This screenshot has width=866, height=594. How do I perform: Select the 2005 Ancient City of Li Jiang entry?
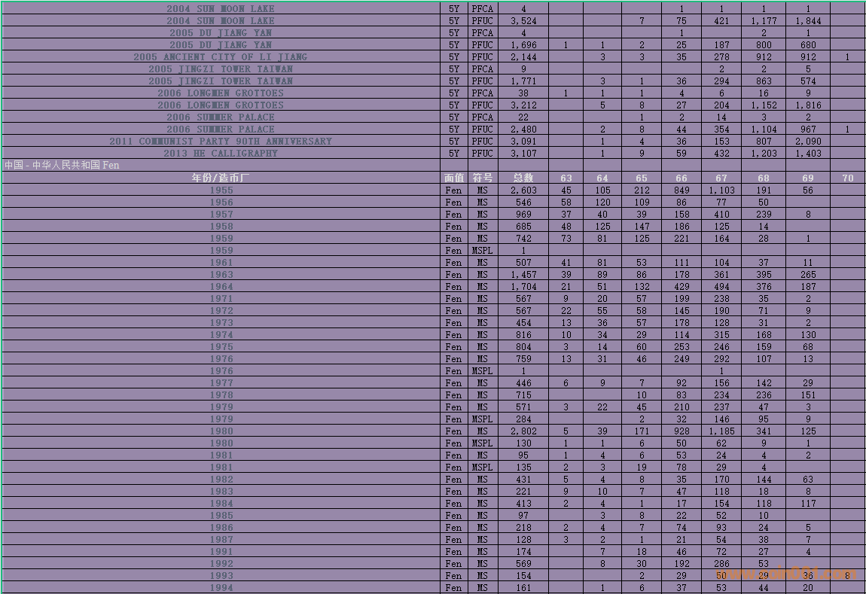tap(220, 57)
